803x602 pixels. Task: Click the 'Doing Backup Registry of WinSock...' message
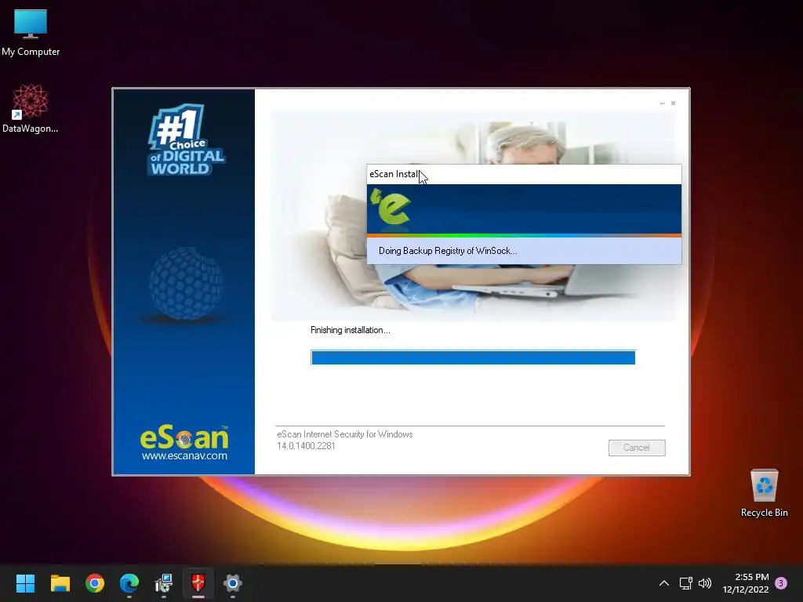tap(448, 251)
